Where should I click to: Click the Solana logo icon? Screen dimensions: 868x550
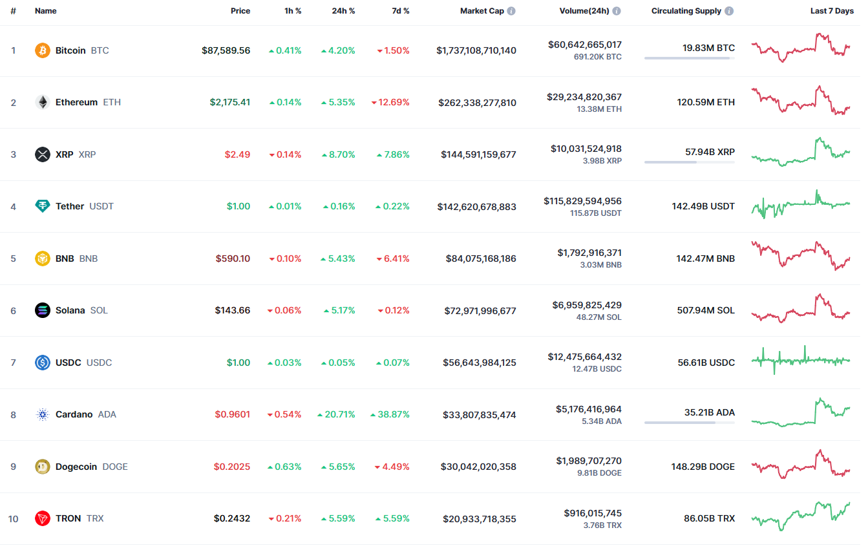click(43, 310)
